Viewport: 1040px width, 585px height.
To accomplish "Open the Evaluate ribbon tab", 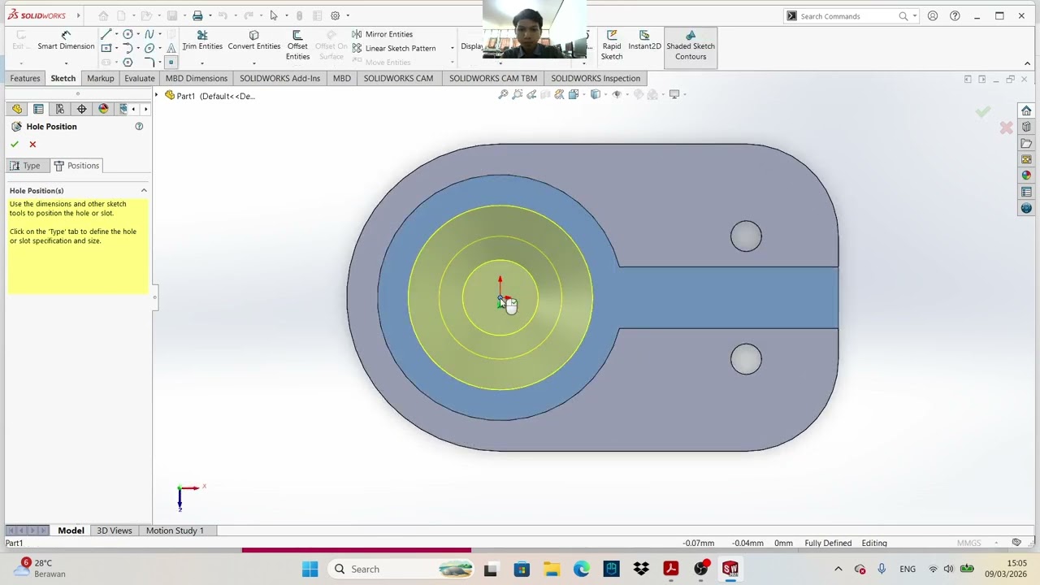I will 139,79.
